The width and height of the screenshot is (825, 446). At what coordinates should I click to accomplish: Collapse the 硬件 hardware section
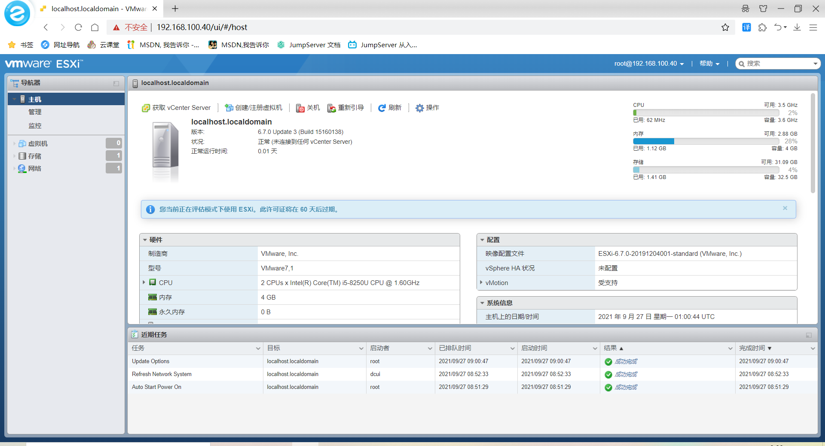(x=145, y=240)
